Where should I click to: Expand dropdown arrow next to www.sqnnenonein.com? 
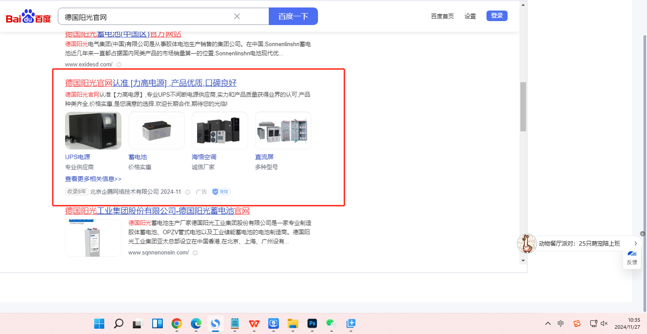(195, 253)
